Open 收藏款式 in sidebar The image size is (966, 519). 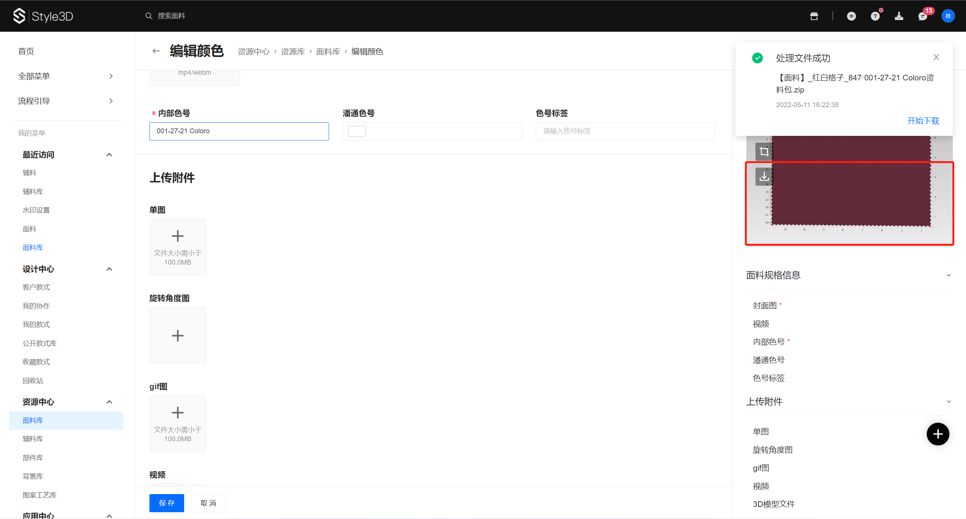pos(36,362)
